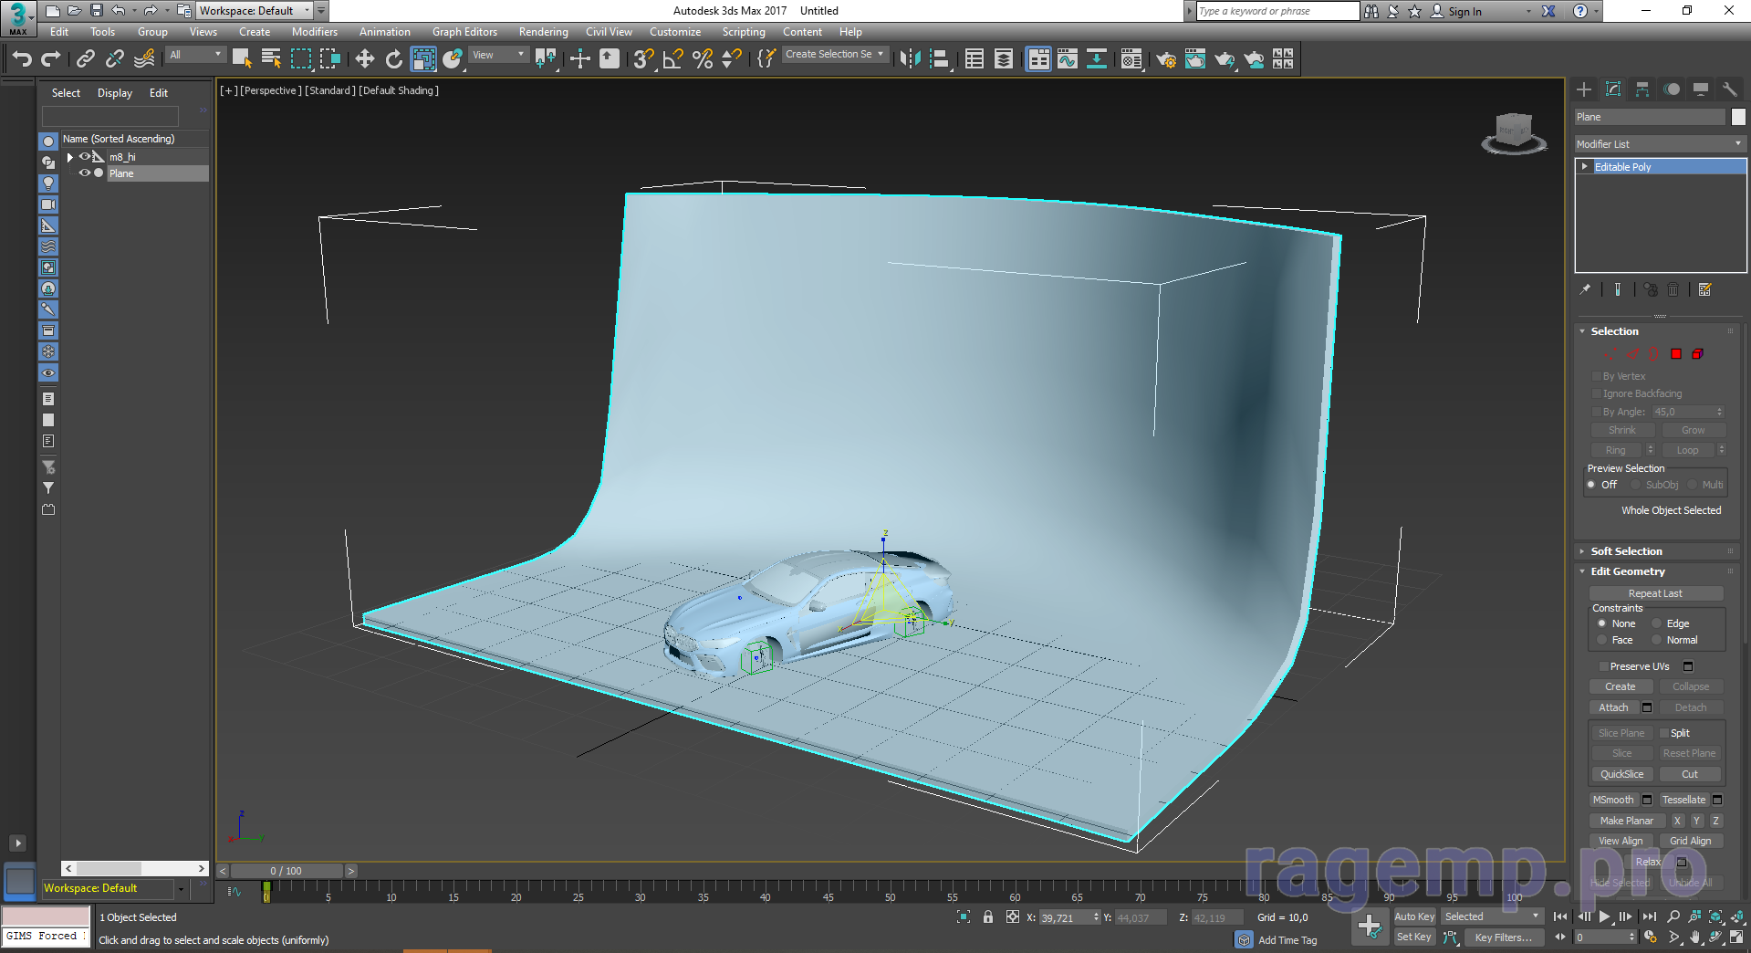Select the Move tool in main toolbar

[364, 59]
